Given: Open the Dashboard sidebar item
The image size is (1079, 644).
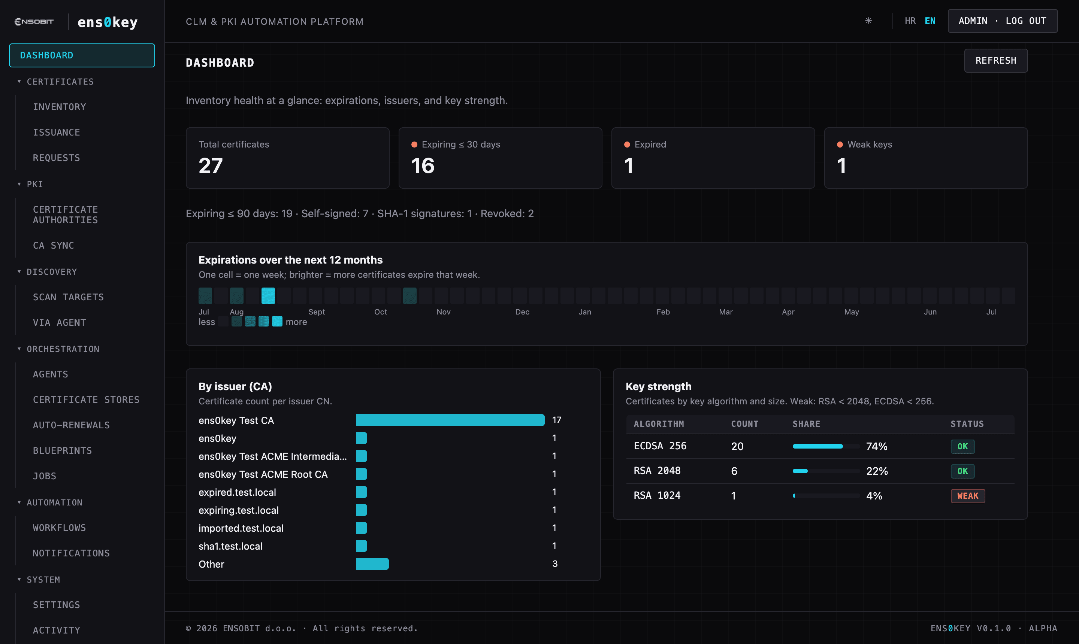Looking at the screenshot, I should tap(82, 55).
